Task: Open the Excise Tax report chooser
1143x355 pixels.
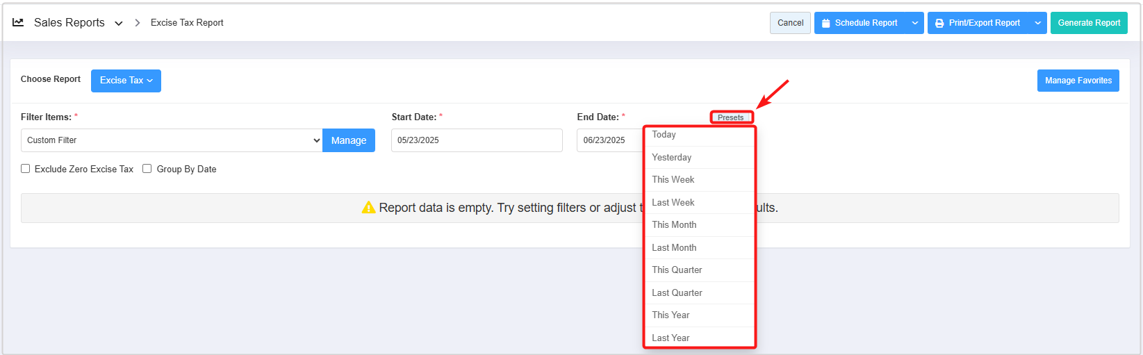Action: [126, 81]
